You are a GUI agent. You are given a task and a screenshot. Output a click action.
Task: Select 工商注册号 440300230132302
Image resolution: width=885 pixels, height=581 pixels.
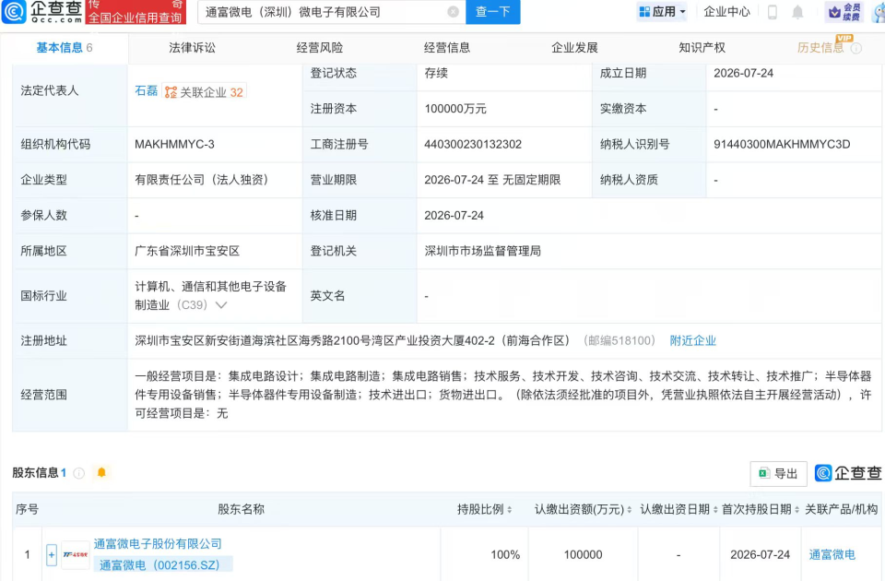[473, 145]
